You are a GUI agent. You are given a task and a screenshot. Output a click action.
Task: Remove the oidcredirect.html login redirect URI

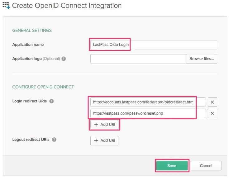pos(212,102)
